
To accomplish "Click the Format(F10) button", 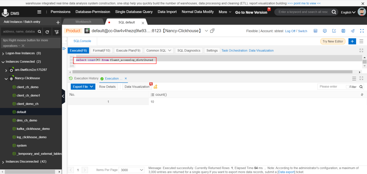I will (x=102, y=51).
